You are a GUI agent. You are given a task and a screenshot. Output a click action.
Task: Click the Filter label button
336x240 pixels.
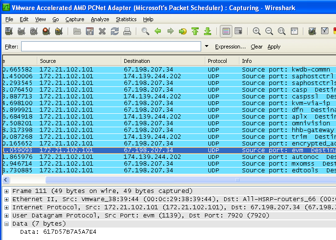pyautogui.click(x=12, y=47)
